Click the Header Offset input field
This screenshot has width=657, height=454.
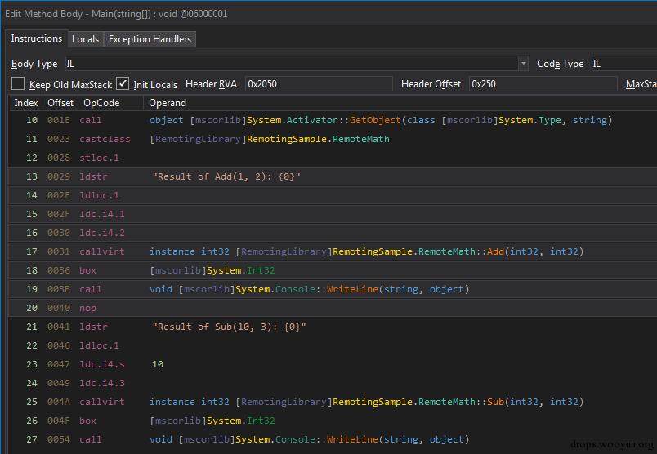543,84
